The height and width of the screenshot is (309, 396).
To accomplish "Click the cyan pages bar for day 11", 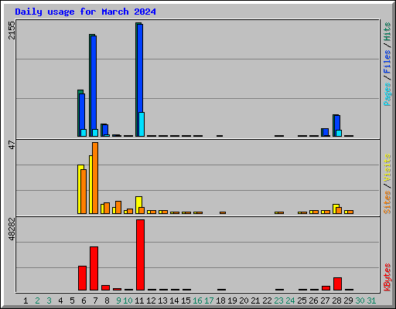I will point(142,124).
